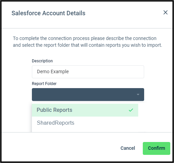This screenshot has width=174, height=163.
Task: Click the green checkmark beside Public Reports
Action: pos(131,110)
